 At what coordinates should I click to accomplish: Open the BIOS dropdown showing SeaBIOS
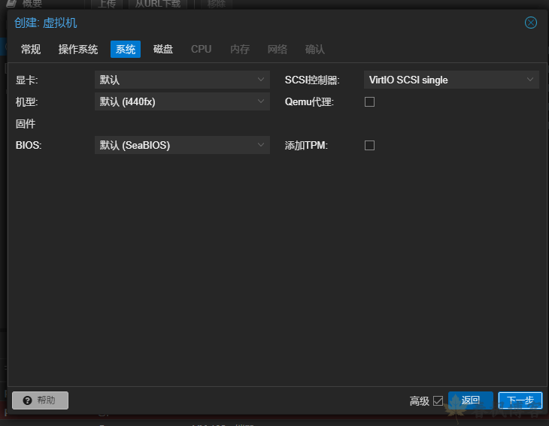pyautogui.click(x=182, y=145)
